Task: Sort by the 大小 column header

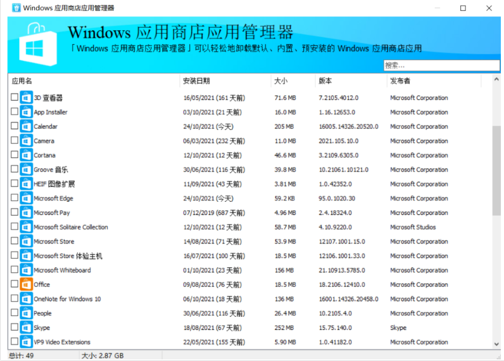Action: click(x=293, y=81)
